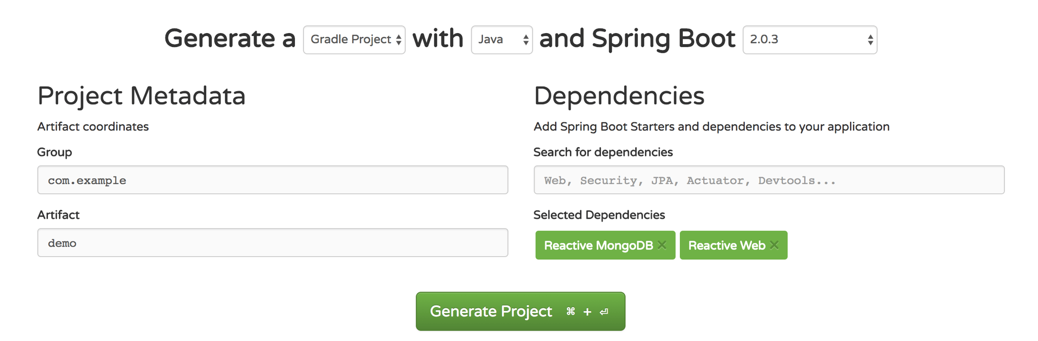Click the Artifact label
This screenshot has width=1038, height=341.
58,215
